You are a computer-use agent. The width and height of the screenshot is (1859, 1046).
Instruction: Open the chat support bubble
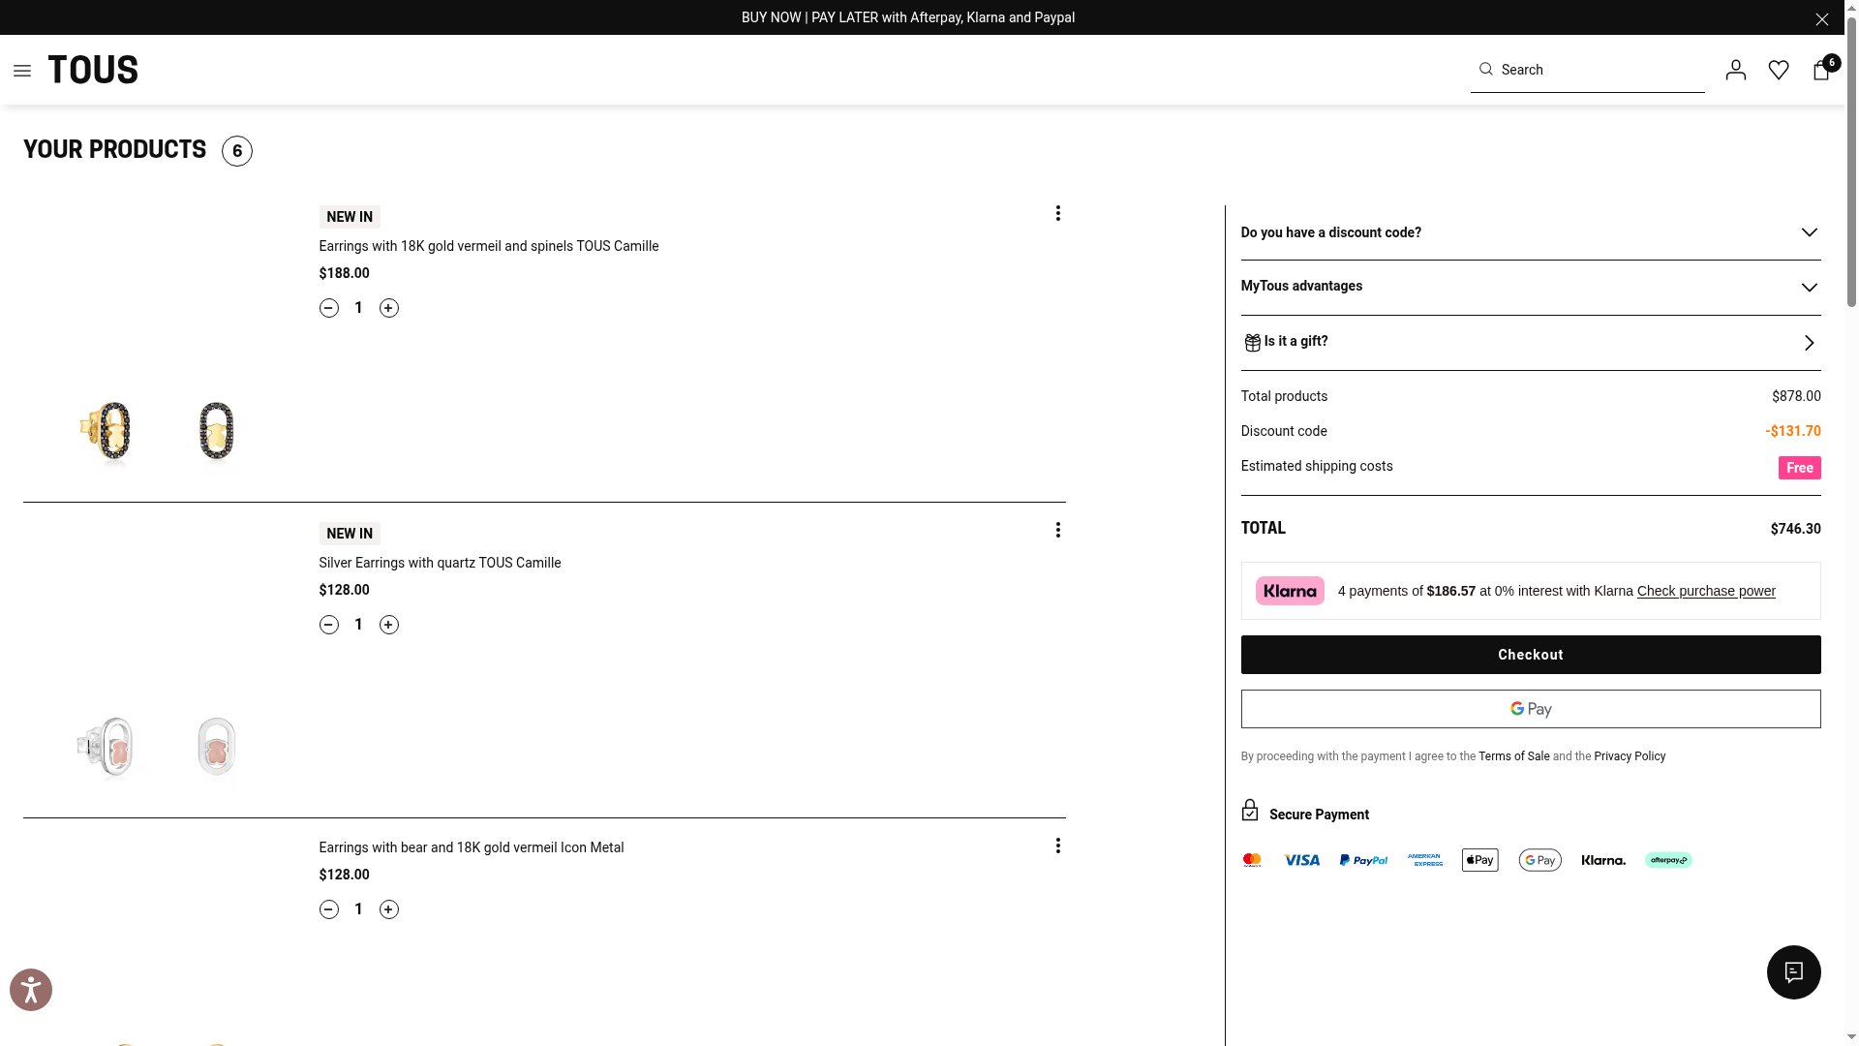(x=1793, y=972)
